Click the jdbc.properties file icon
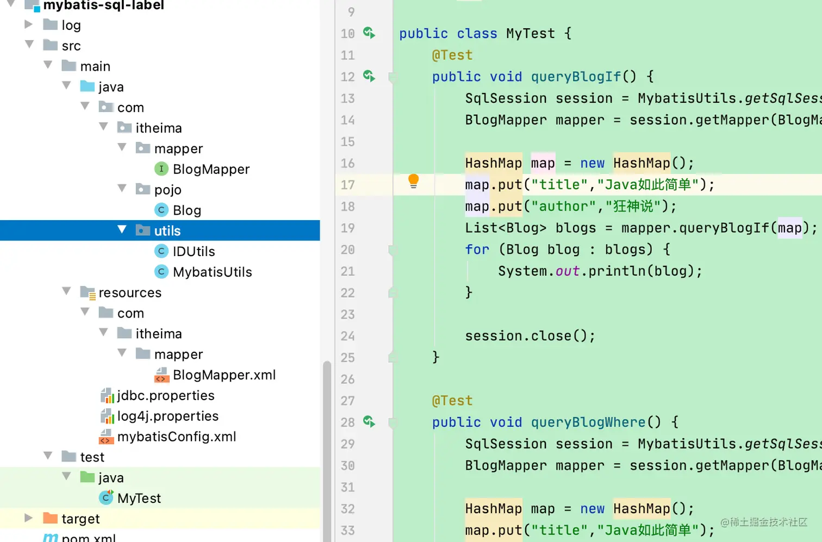Image resolution: width=822 pixels, height=542 pixels. (107, 396)
